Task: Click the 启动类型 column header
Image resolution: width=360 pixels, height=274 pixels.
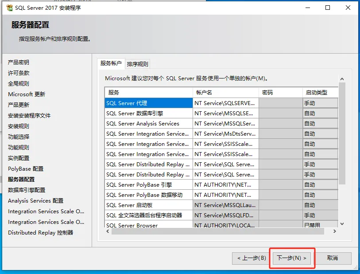Action: point(320,92)
